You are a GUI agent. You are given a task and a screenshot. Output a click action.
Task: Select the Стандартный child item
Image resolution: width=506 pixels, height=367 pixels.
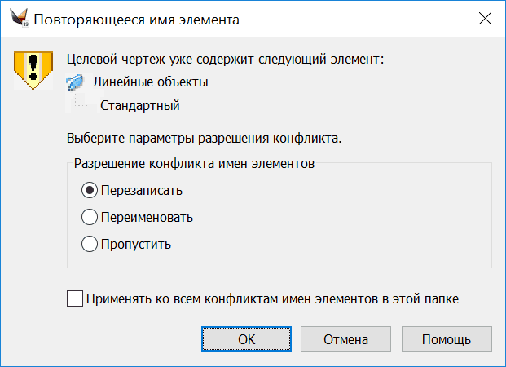[139, 106]
